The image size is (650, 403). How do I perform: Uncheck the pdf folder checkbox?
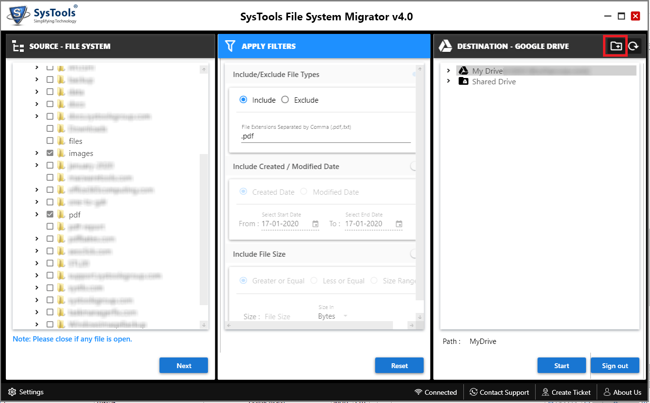click(50, 214)
